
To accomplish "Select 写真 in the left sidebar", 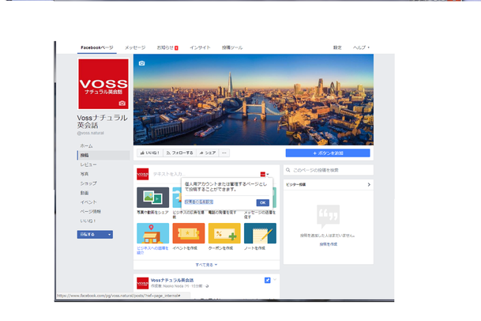I will (x=103, y=174).
